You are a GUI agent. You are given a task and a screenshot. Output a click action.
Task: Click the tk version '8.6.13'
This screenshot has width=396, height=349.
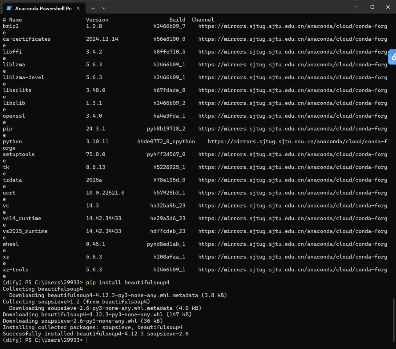pos(95,167)
